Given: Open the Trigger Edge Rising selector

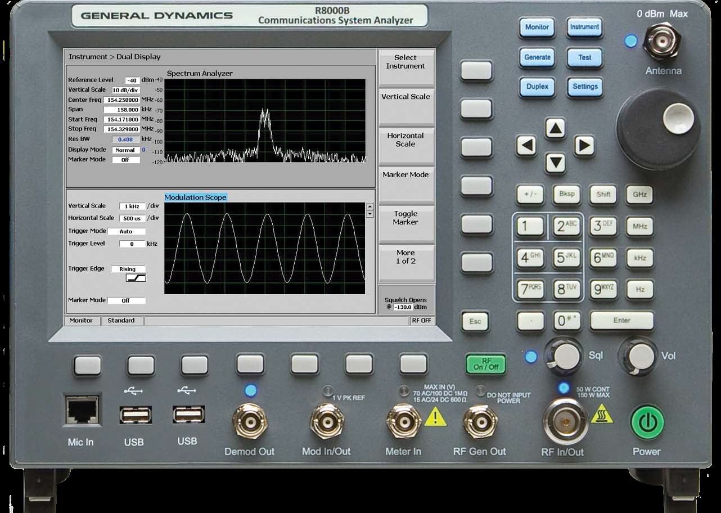Looking at the screenshot, I should [x=128, y=269].
